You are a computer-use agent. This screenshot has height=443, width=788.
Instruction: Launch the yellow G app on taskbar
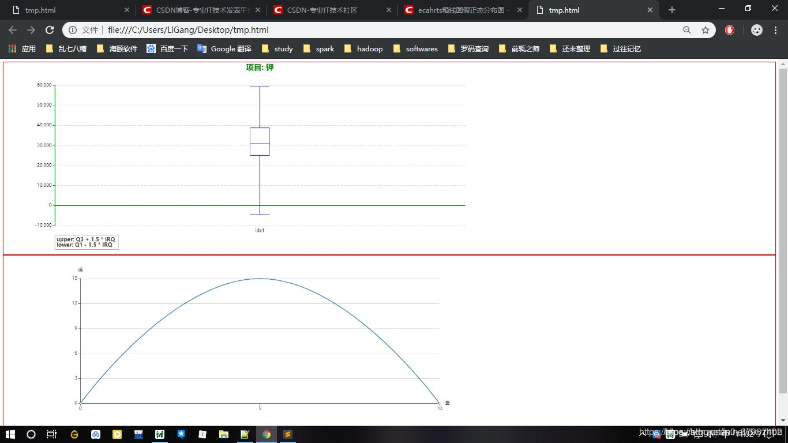[x=74, y=434]
